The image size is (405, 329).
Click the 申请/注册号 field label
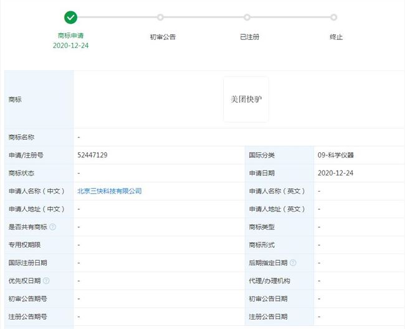[x=26, y=155]
